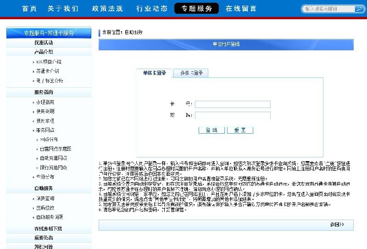Click the 卡号 card number input field
This screenshot has width=367, height=249.
tap(233, 104)
